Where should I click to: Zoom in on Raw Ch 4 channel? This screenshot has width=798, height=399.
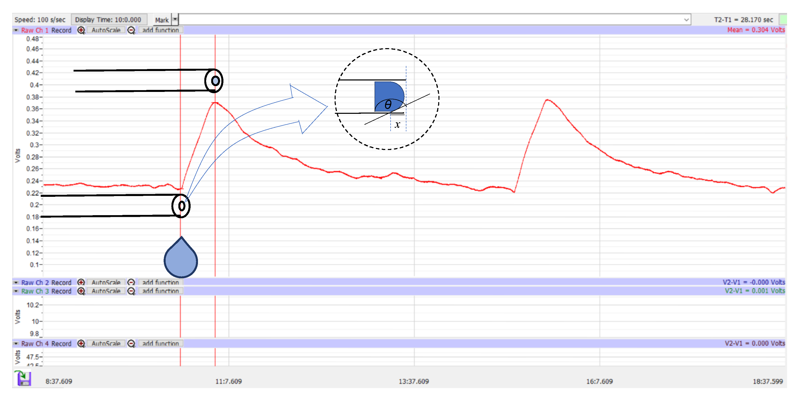(81, 343)
